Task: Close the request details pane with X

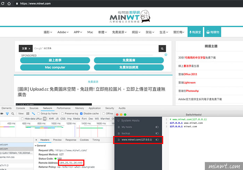Action: pos(36,140)
